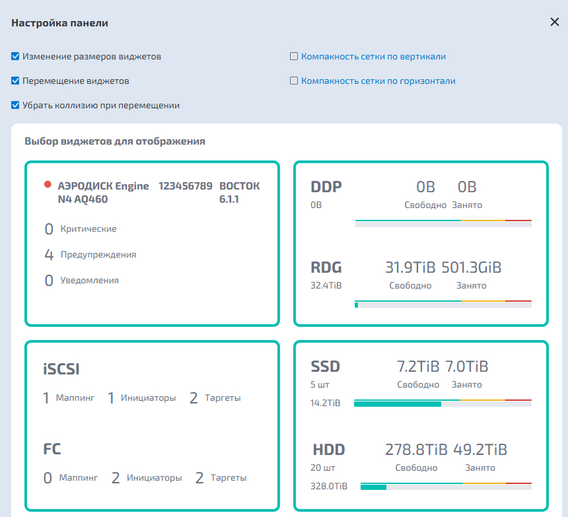The height and width of the screenshot is (517, 568).
Task: Click the Предупреждения count row
Action: tap(90, 254)
